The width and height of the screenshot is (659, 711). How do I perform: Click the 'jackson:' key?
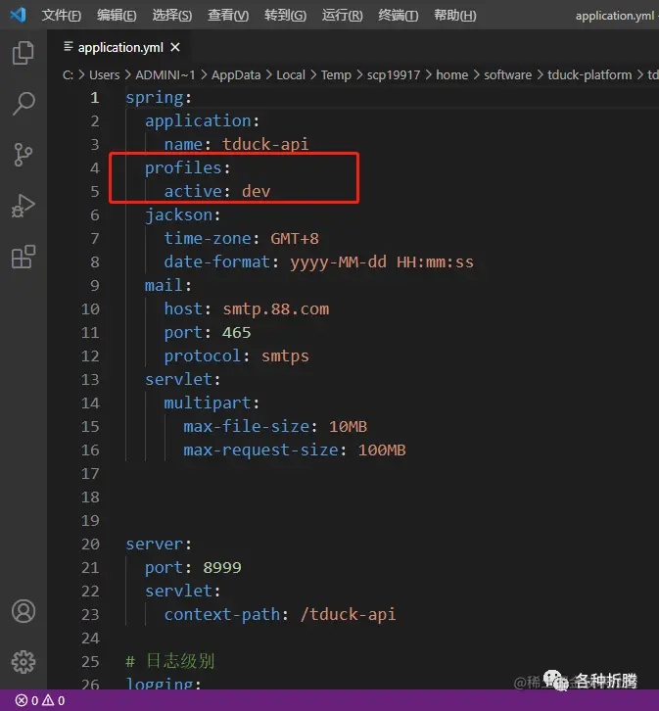pyautogui.click(x=183, y=214)
